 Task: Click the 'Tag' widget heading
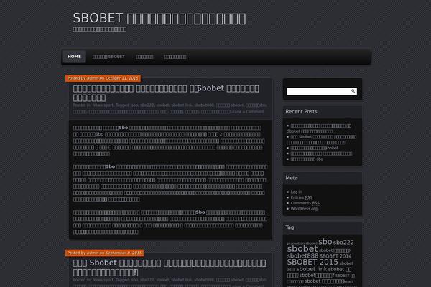point(289,227)
